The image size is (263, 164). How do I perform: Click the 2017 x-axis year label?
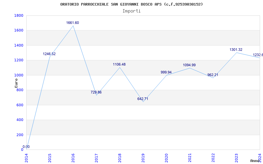(96, 158)
